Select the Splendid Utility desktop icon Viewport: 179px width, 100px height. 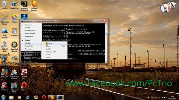tap(14, 87)
